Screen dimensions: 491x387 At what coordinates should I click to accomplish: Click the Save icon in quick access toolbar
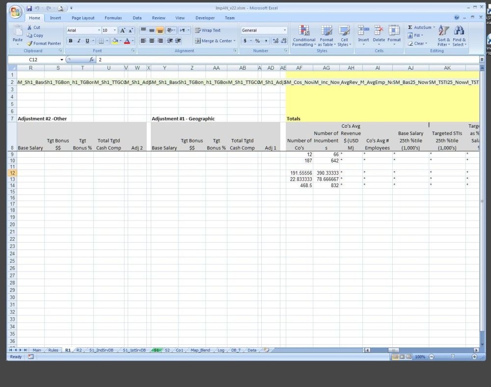point(29,8)
